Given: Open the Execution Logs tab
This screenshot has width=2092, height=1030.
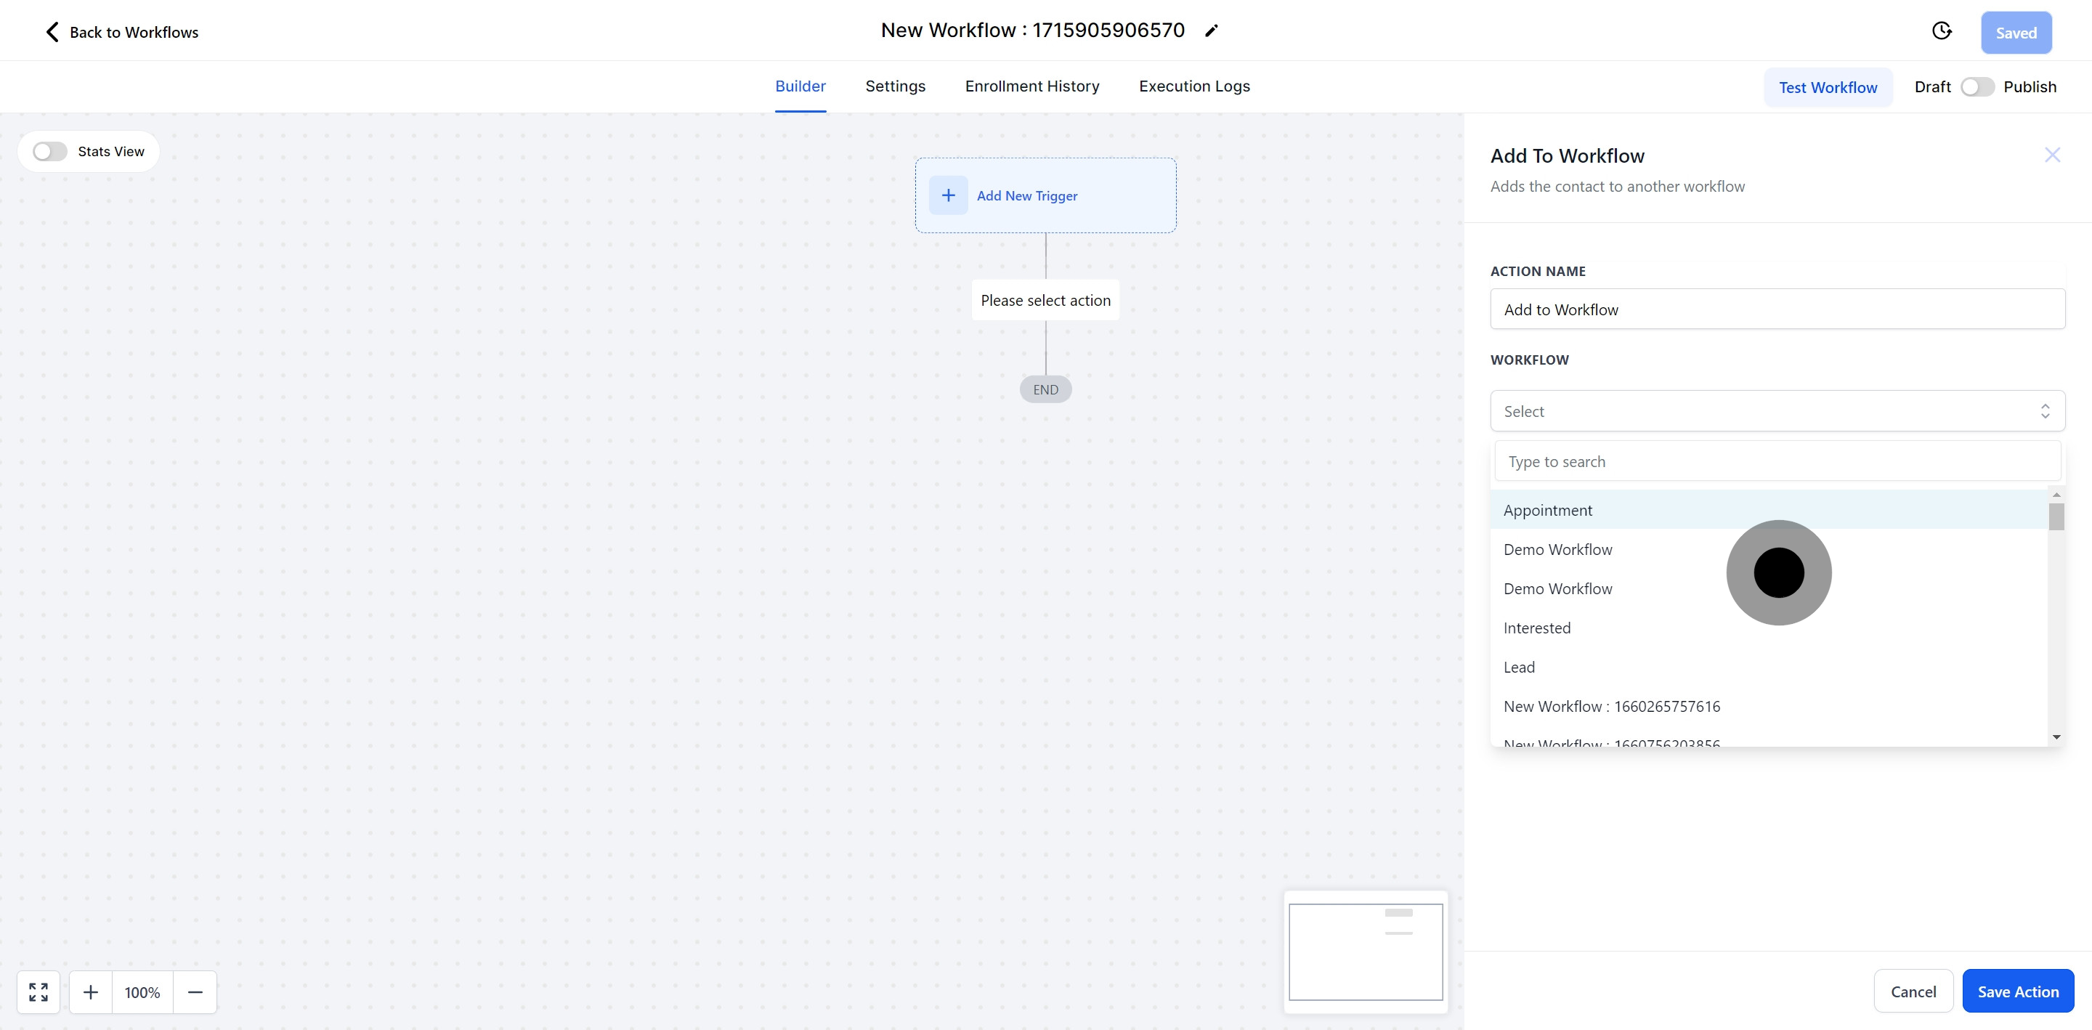Looking at the screenshot, I should click(x=1193, y=86).
